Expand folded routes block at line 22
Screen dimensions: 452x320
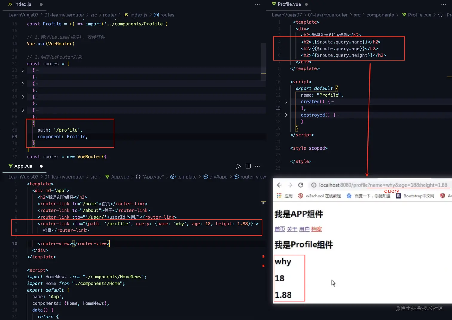pos(23,70)
